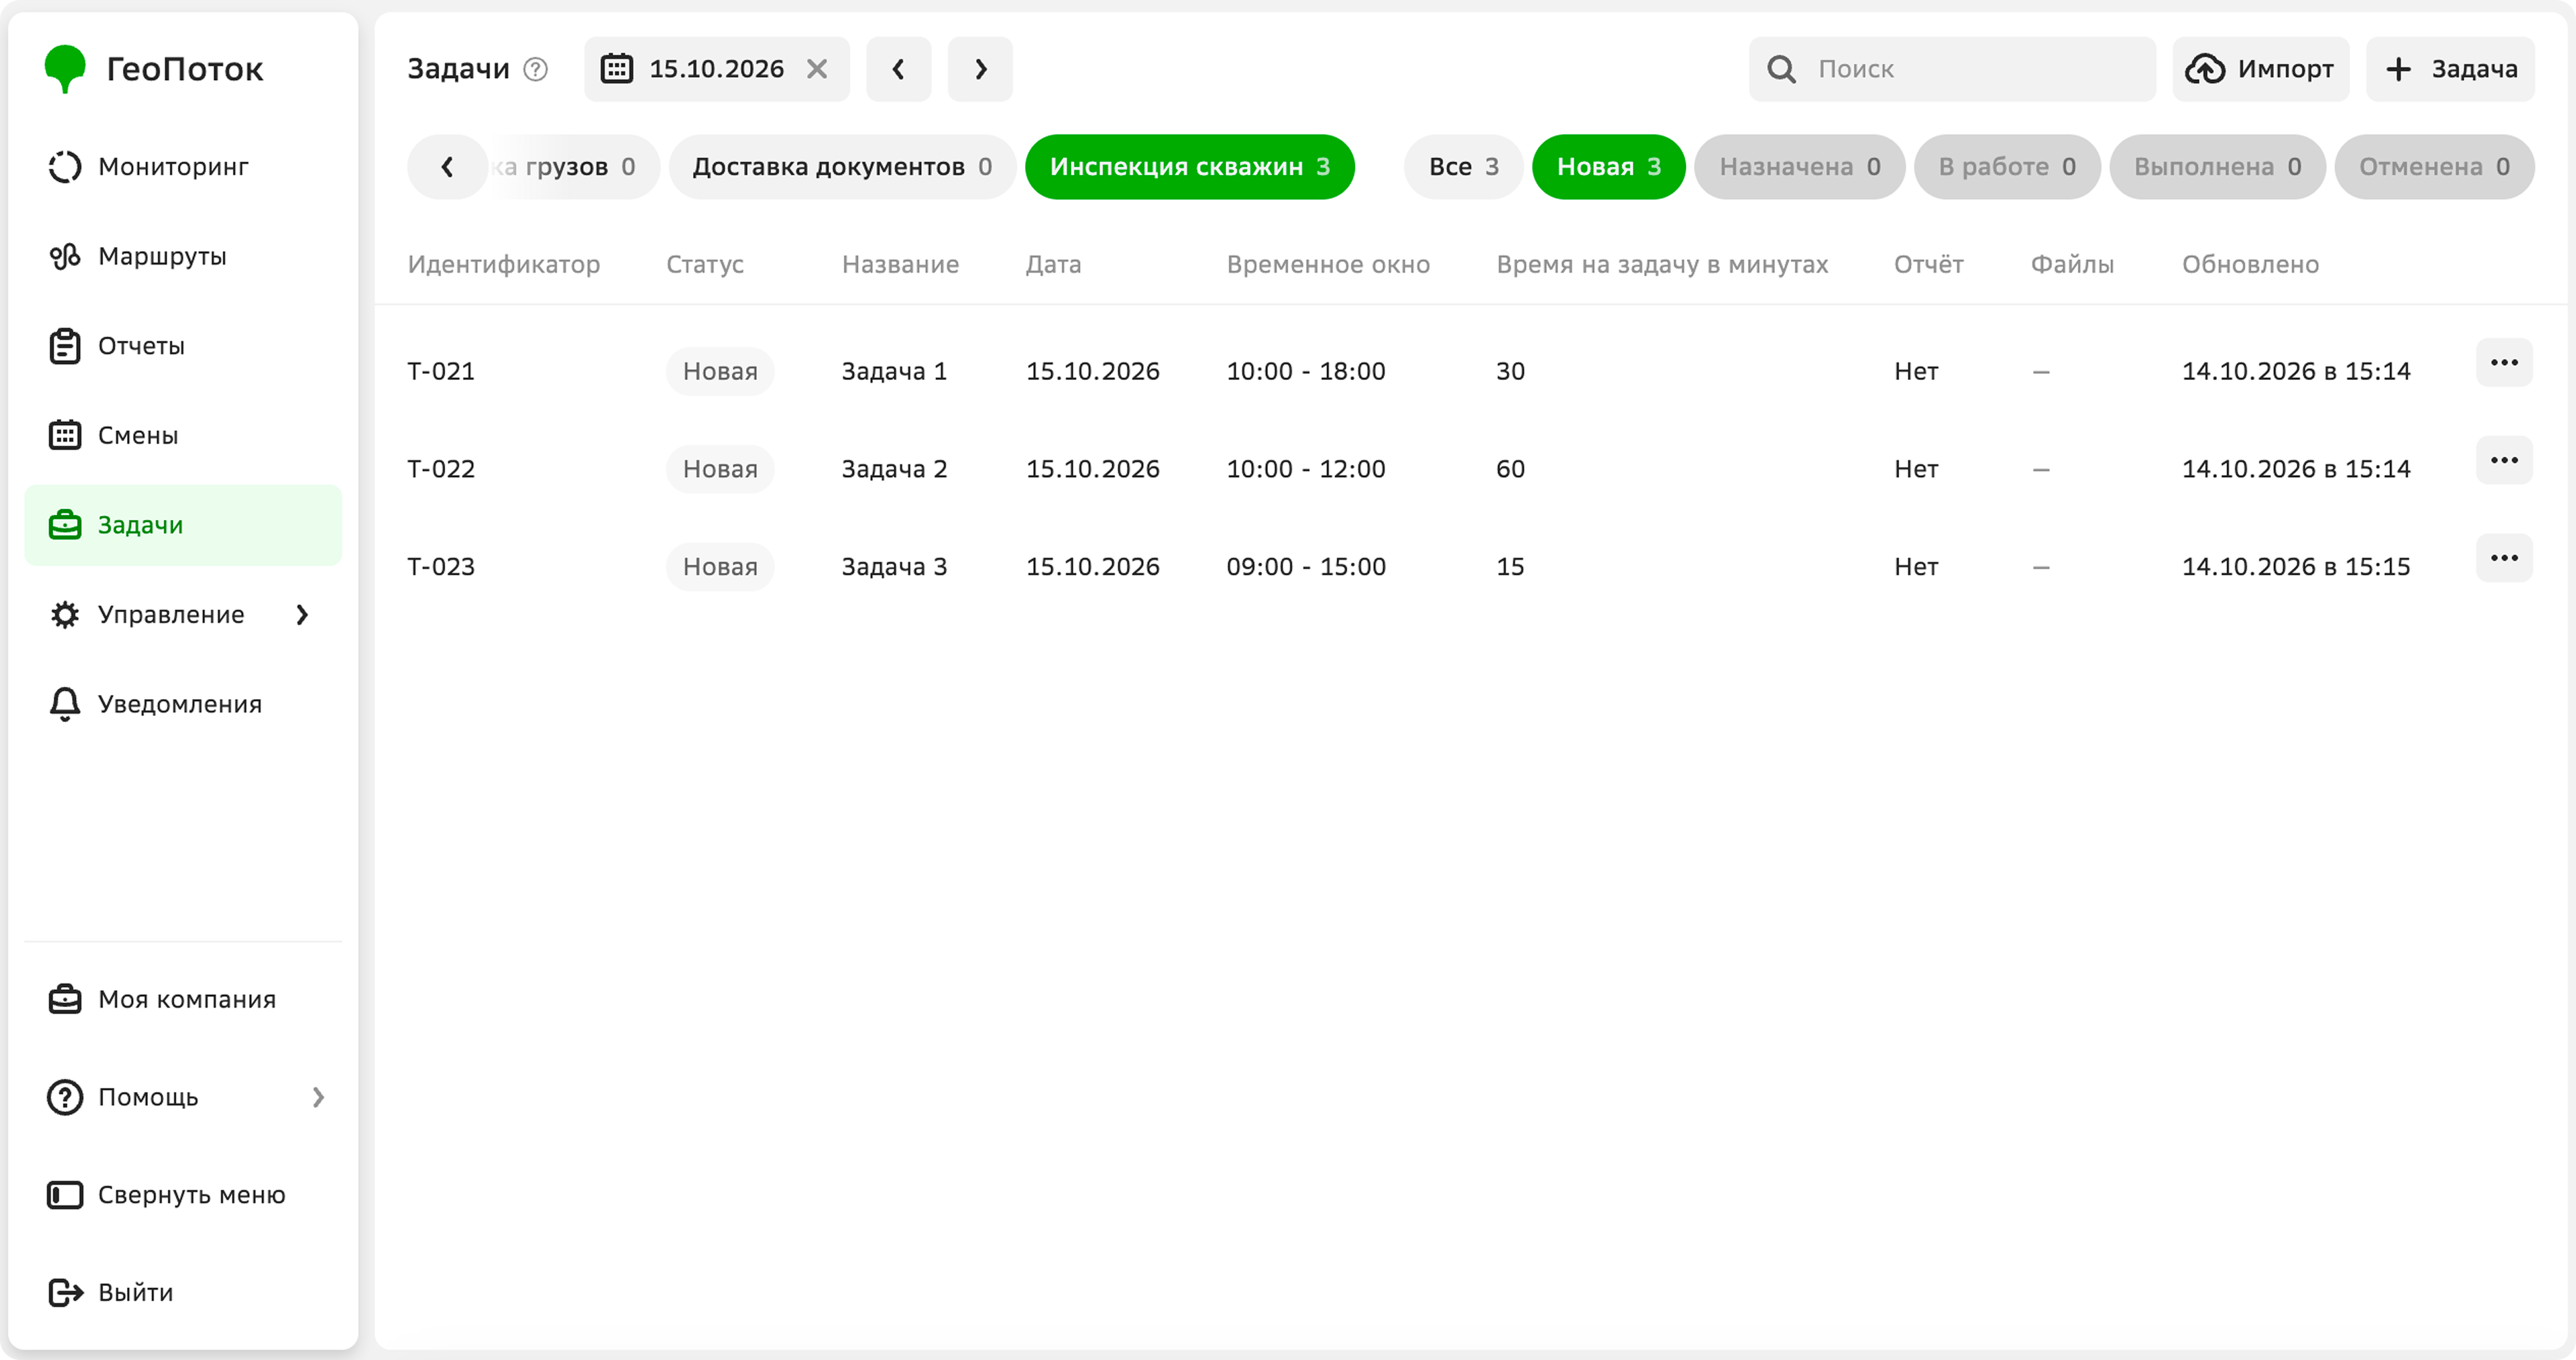The height and width of the screenshot is (1360, 2576).
Task: Open Маршруты in the sidebar
Action: click(x=183, y=257)
